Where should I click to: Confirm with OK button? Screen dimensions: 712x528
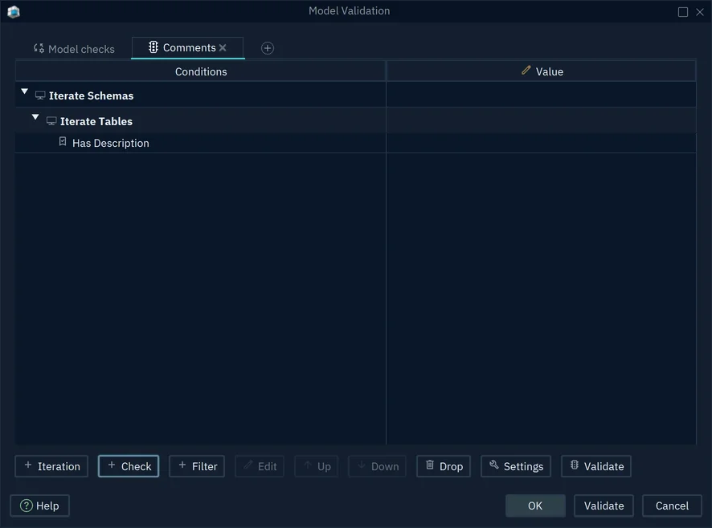click(x=535, y=506)
